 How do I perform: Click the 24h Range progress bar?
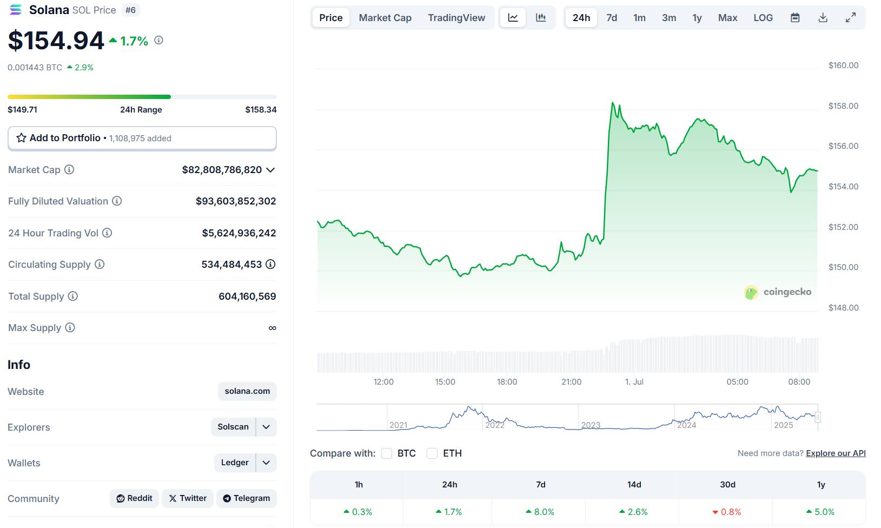coord(142,97)
